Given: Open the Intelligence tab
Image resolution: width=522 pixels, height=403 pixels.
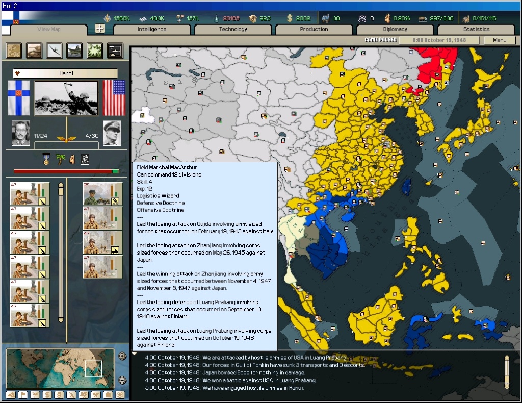Looking at the screenshot, I should (x=152, y=29).
